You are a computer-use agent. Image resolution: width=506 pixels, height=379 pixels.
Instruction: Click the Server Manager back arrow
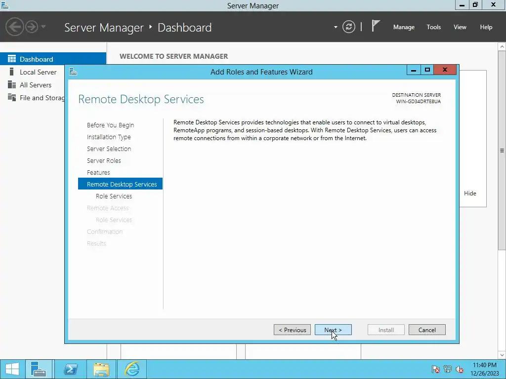(14, 27)
